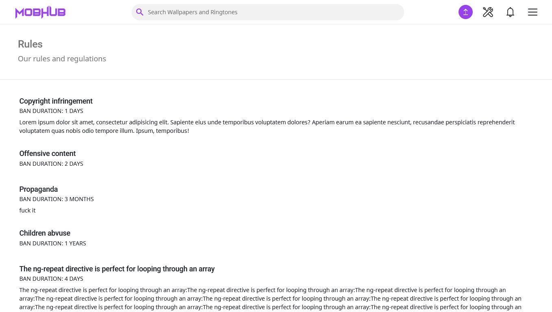Click the Lorem ipsum description paragraph
This screenshot has height=312, width=552.
pos(267,126)
